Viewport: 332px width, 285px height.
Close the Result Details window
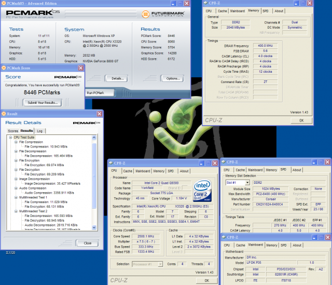(99, 114)
